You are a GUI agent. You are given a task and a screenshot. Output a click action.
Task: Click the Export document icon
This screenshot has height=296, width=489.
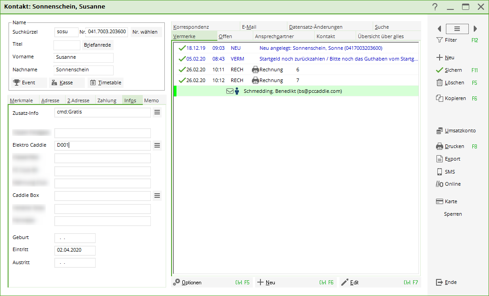coord(440,159)
